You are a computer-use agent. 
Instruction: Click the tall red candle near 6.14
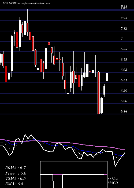pos(99,93)
